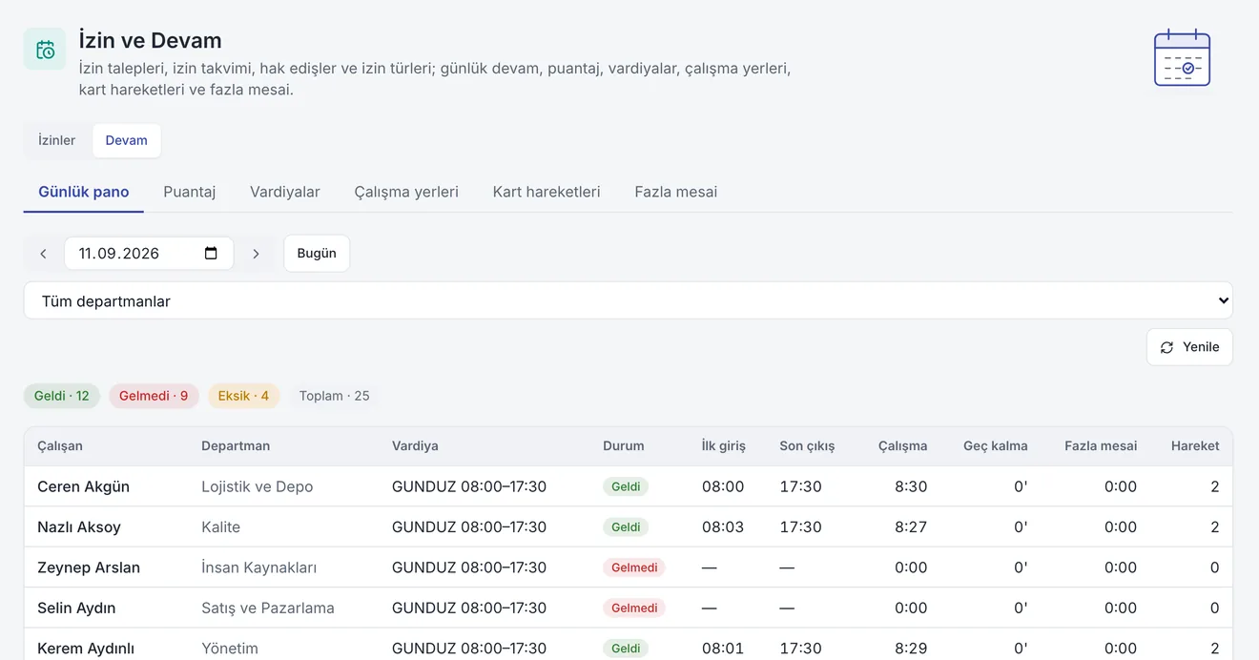
Task: Switch to the İzinler tab
Action: 56,140
